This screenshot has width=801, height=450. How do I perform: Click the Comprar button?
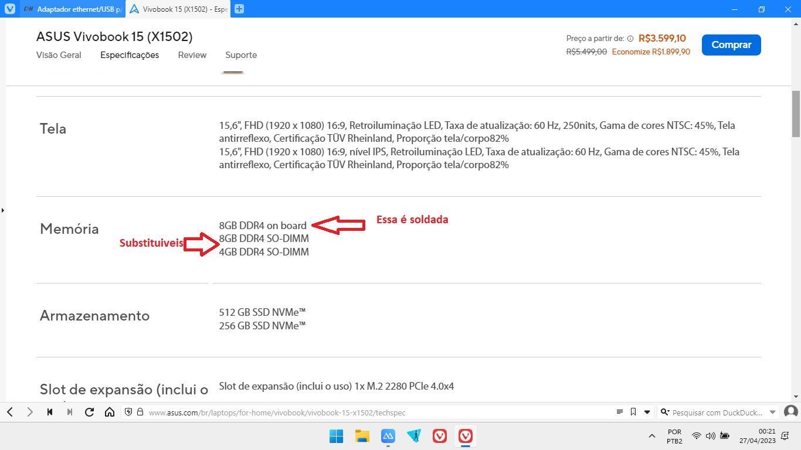(731, 45)
